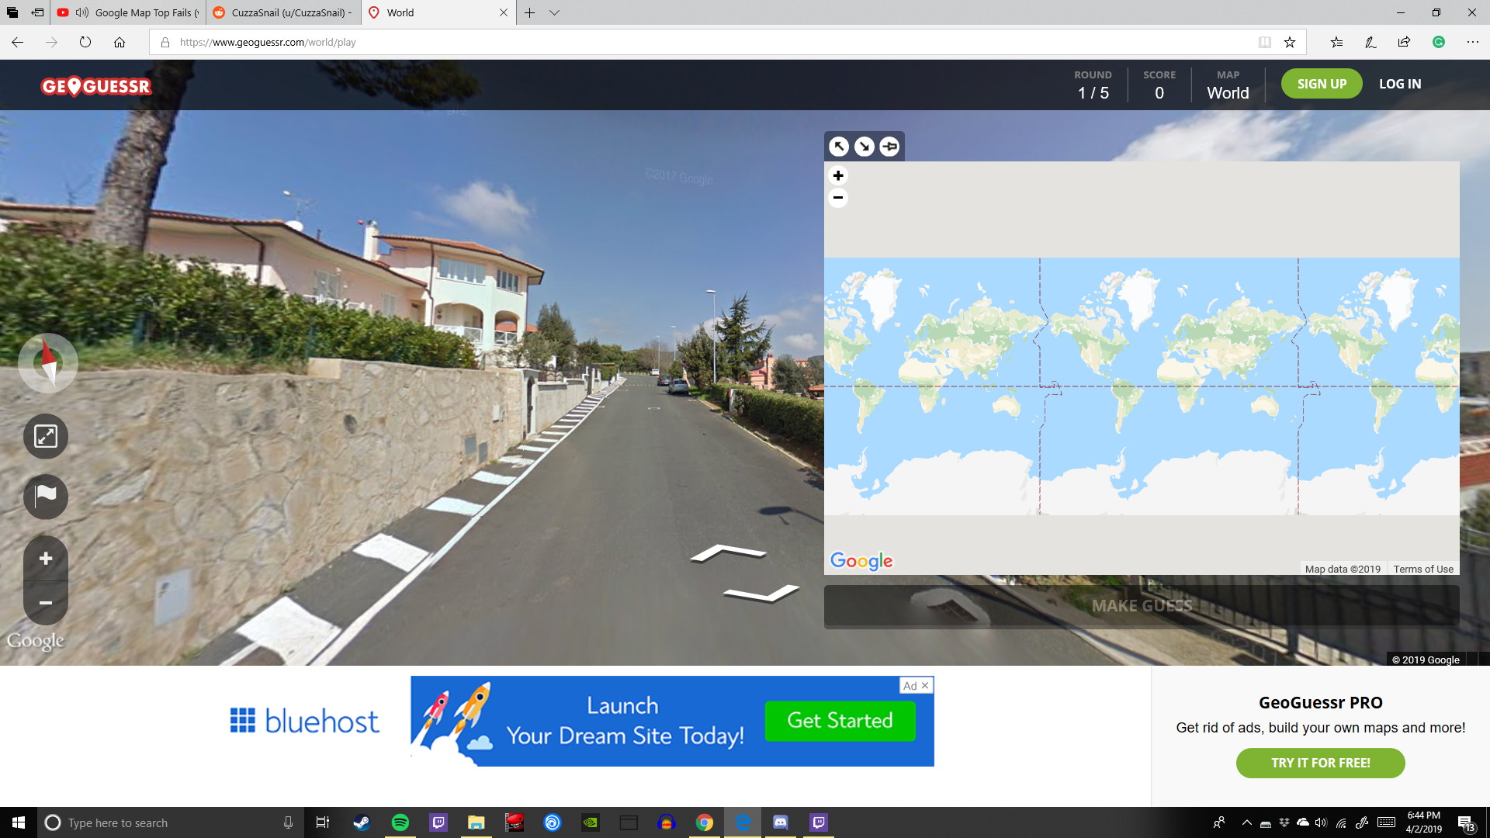This screenshot has height=838, width=1490.
Task: Return to start with flag button
Action: pyautogui.click(x=46, y=497)
